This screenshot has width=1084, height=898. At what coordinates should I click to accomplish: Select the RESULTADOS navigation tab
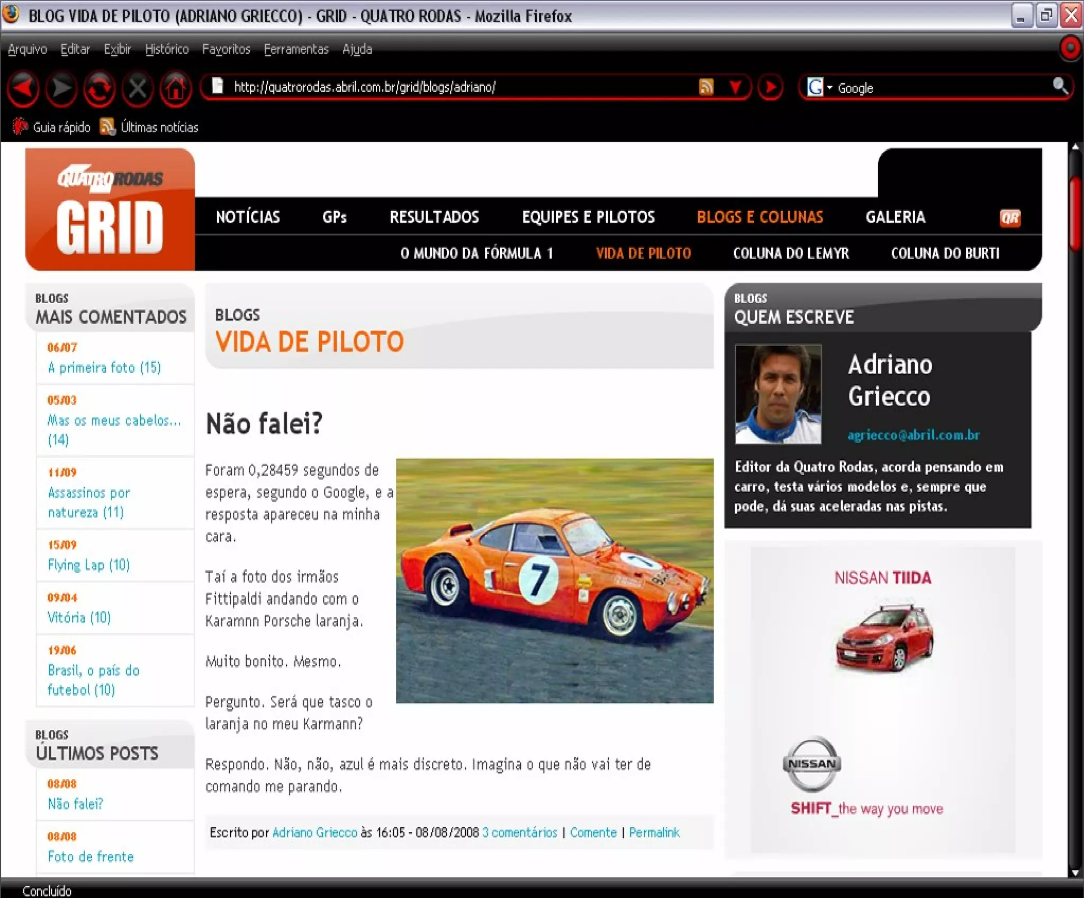434,217
